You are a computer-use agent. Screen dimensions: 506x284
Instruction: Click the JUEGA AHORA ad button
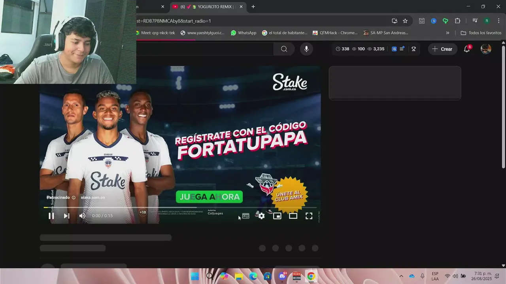click(209, 197)
